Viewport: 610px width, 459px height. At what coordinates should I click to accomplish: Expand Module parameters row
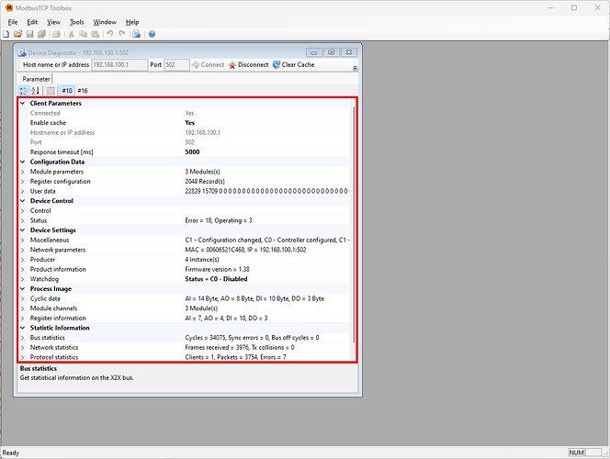coord(23,172)
